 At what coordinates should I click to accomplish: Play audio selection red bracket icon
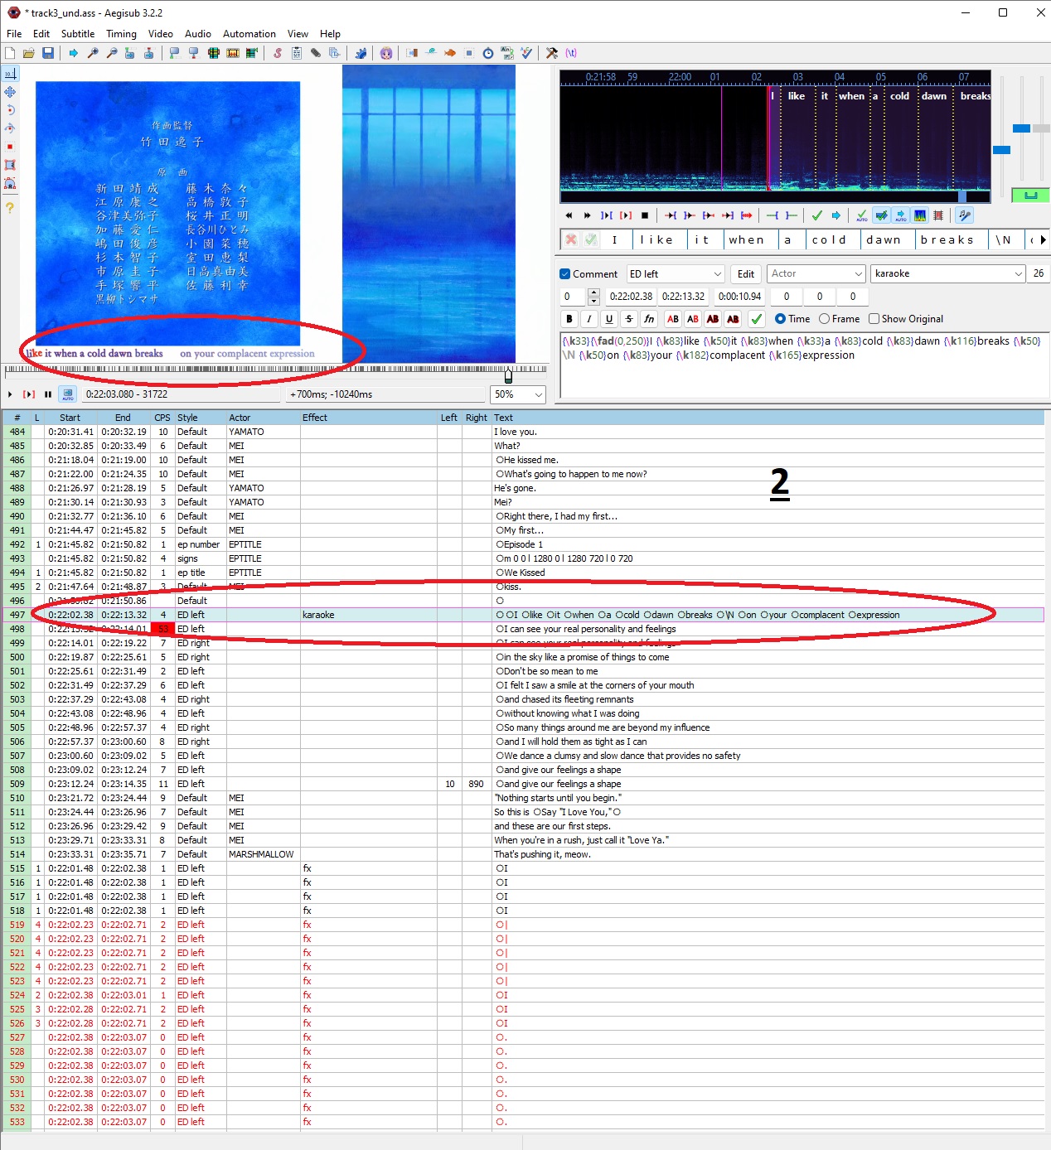[x=626, y=215]
